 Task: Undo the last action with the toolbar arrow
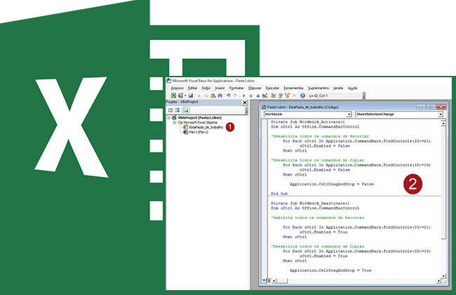click(x=228, y=96)
